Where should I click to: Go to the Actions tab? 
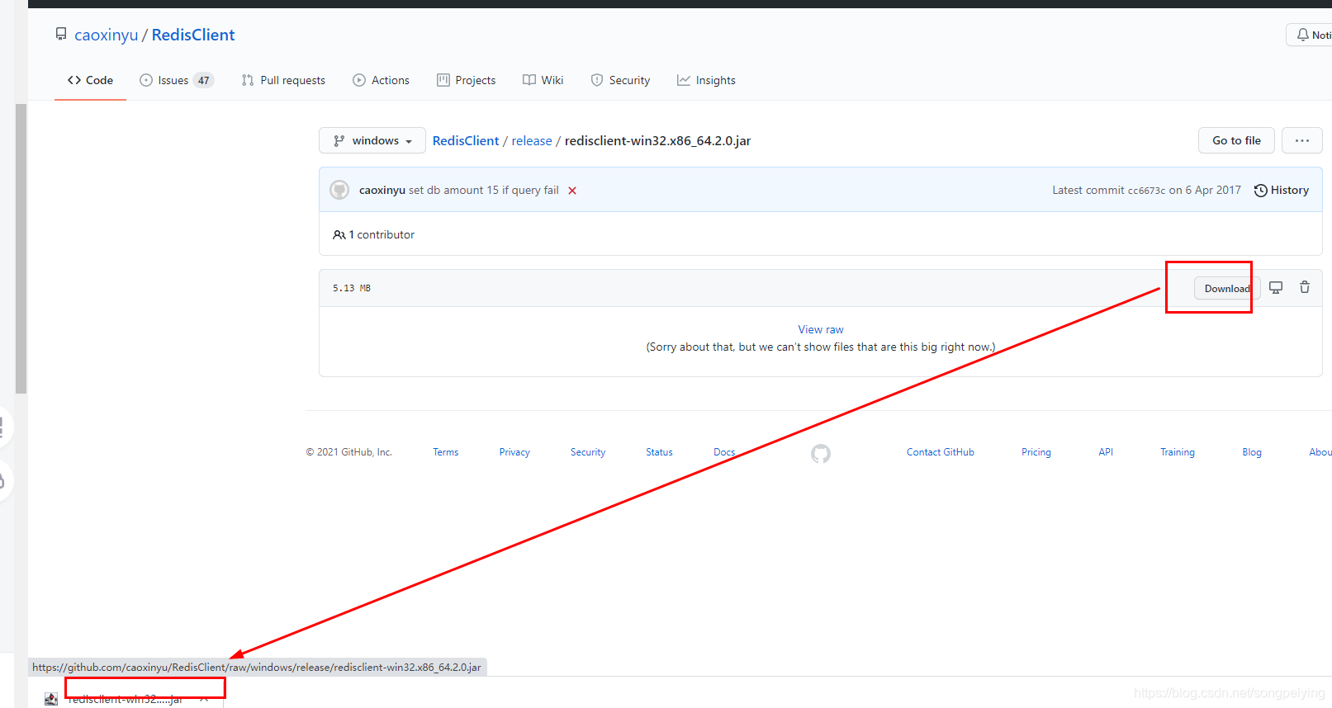point(381,80)
